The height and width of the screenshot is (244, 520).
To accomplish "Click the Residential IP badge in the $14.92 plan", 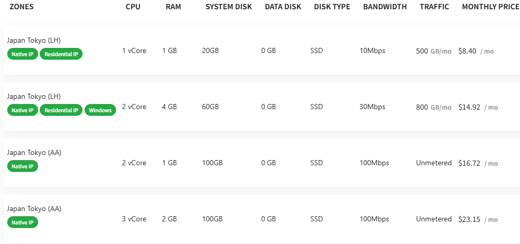I will click(61, 110).
